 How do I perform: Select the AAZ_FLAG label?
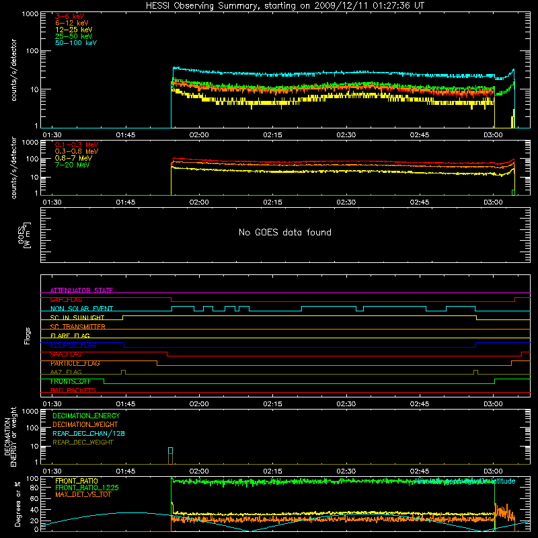pos(66,373)
